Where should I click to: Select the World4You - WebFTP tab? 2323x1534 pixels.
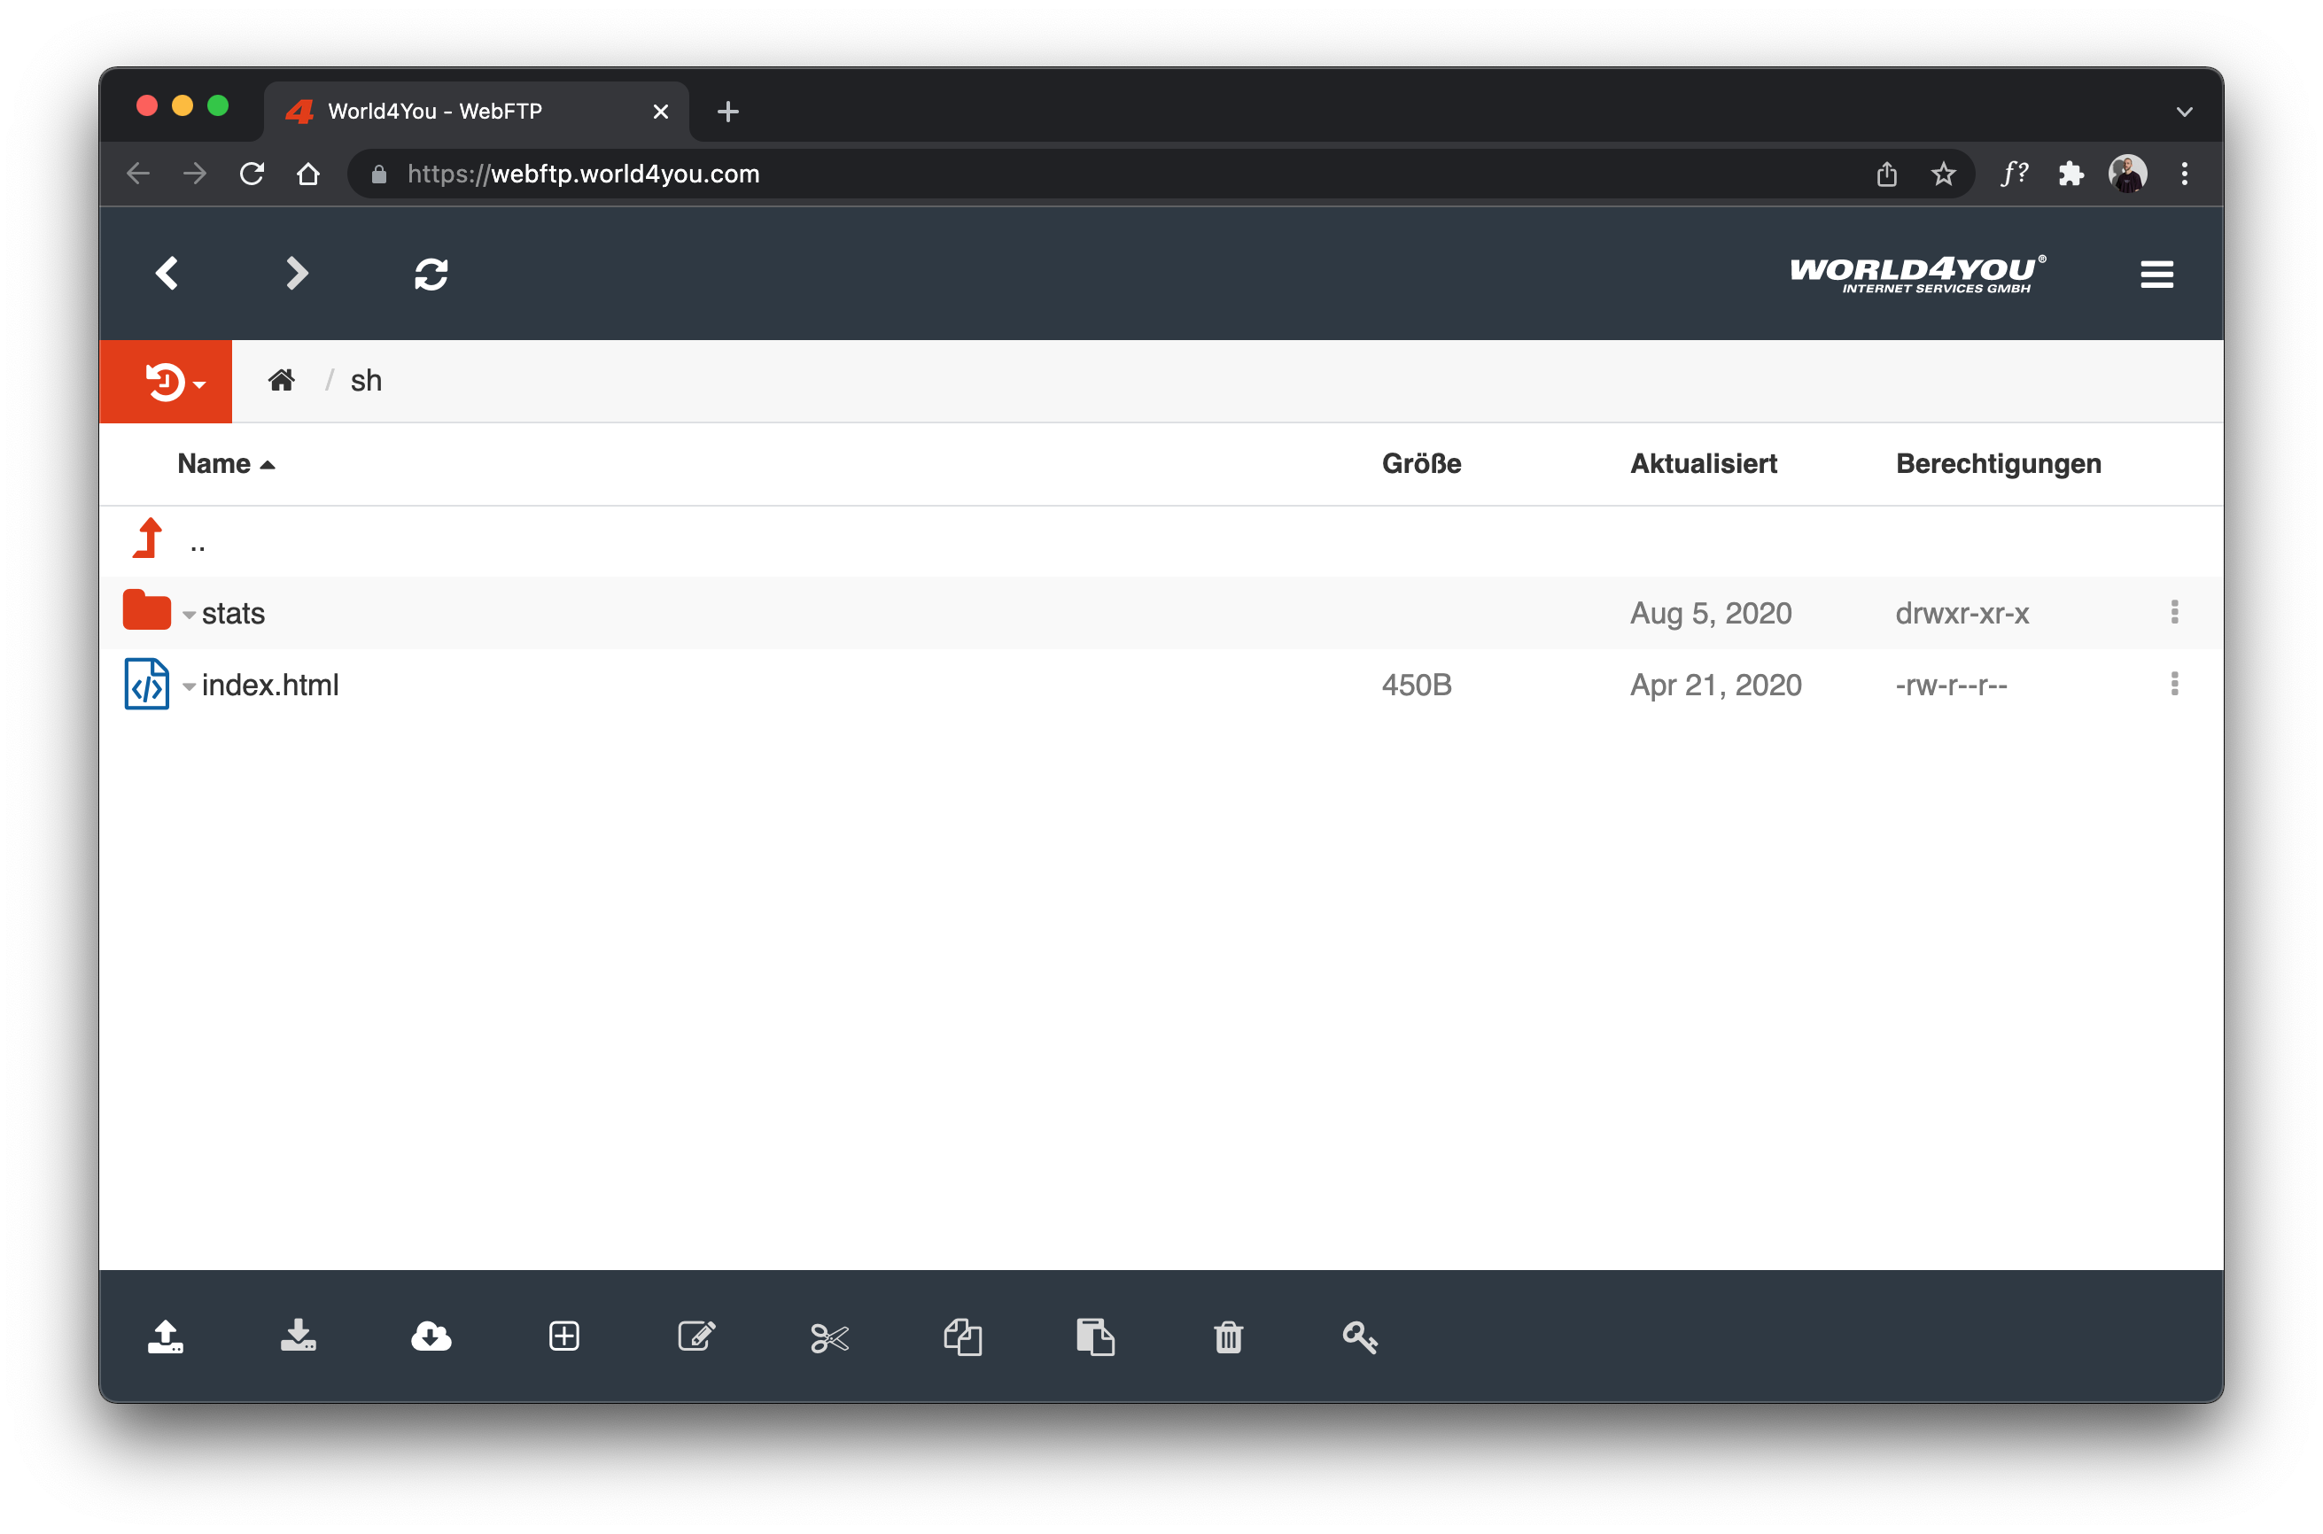pos(477,112)
